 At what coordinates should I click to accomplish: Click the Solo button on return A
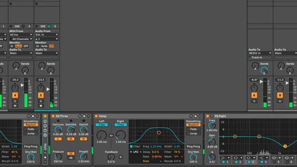[x=254, y=101]
